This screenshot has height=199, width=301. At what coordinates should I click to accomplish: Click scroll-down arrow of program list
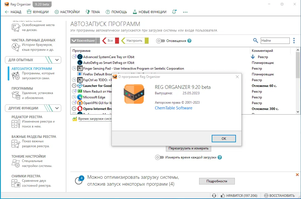point(298,112)
